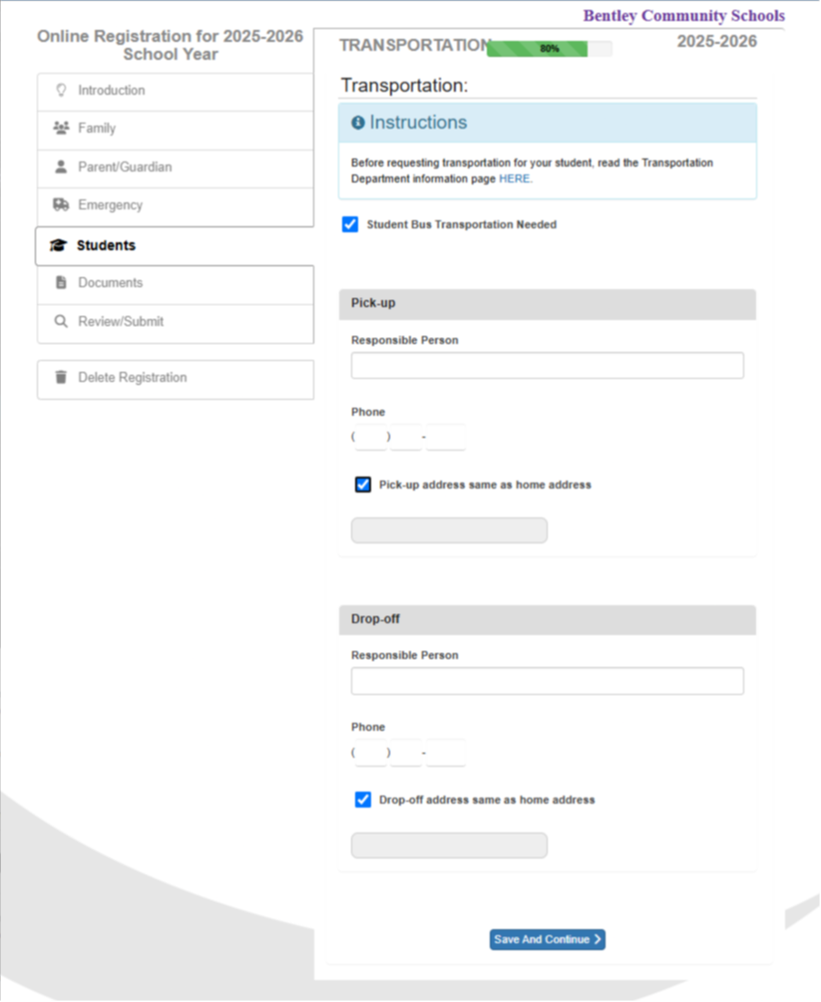Uncheck Student Bus Transportation Needed
The width and height of the screenshot is (821, 1002).
click(350, 224)
